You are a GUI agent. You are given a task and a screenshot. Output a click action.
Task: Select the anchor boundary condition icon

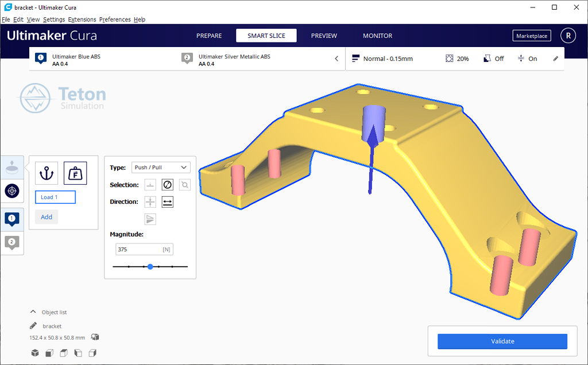point(47,173)
